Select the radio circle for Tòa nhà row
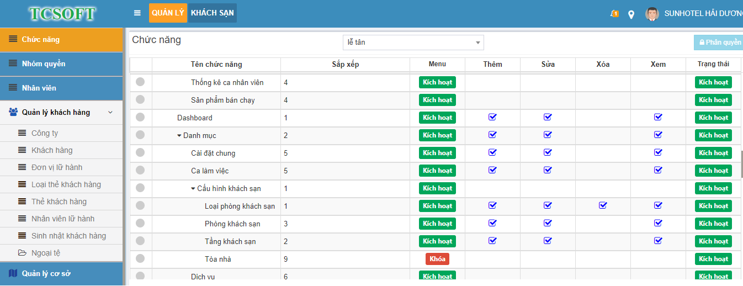The width and height of the screenshot is (743, 286). tap(140, 258)
